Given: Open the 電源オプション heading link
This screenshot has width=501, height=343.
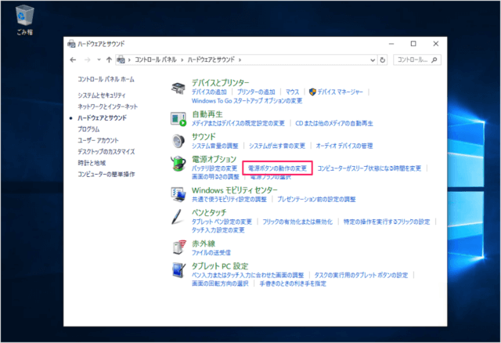Looking at the screenshot, I should (214, 159).
